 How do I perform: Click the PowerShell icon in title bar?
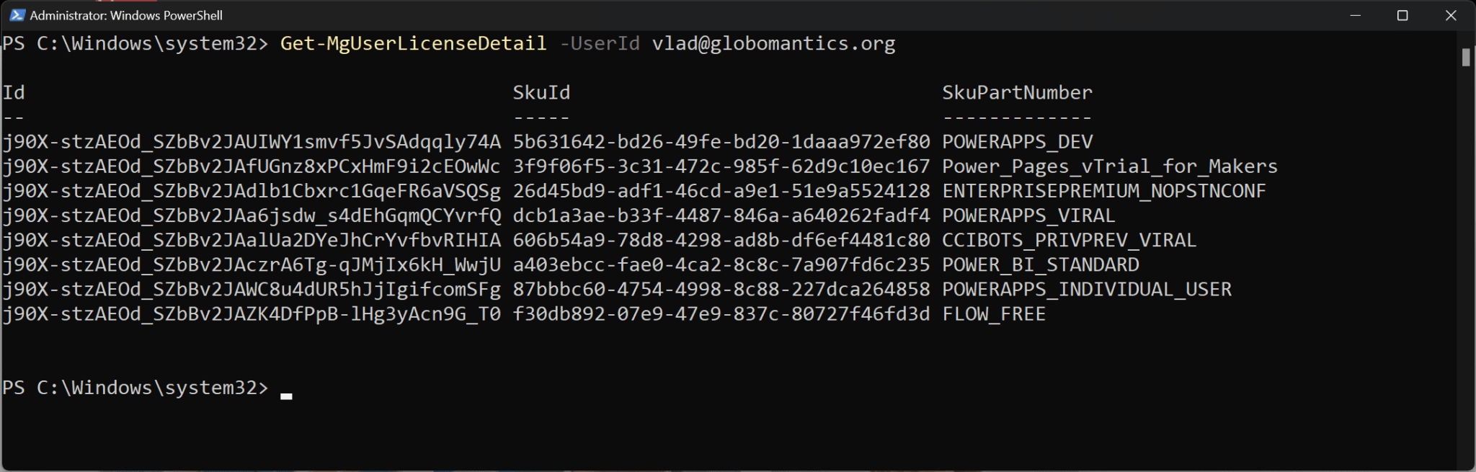(x=17, y=15)
